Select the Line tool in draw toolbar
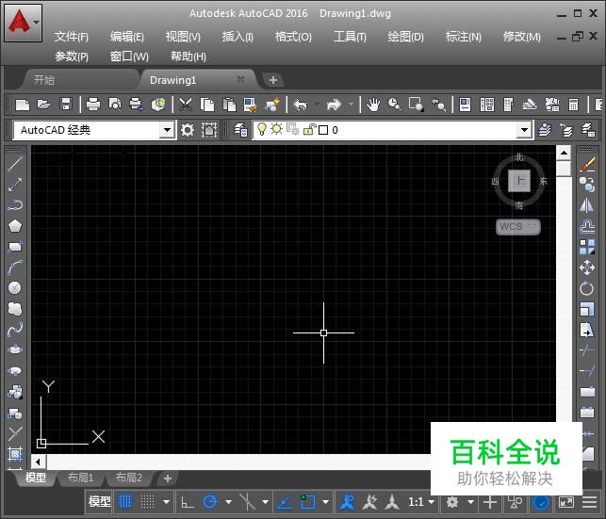This screenshot has height=519, width=606. (x=15, y=164)
